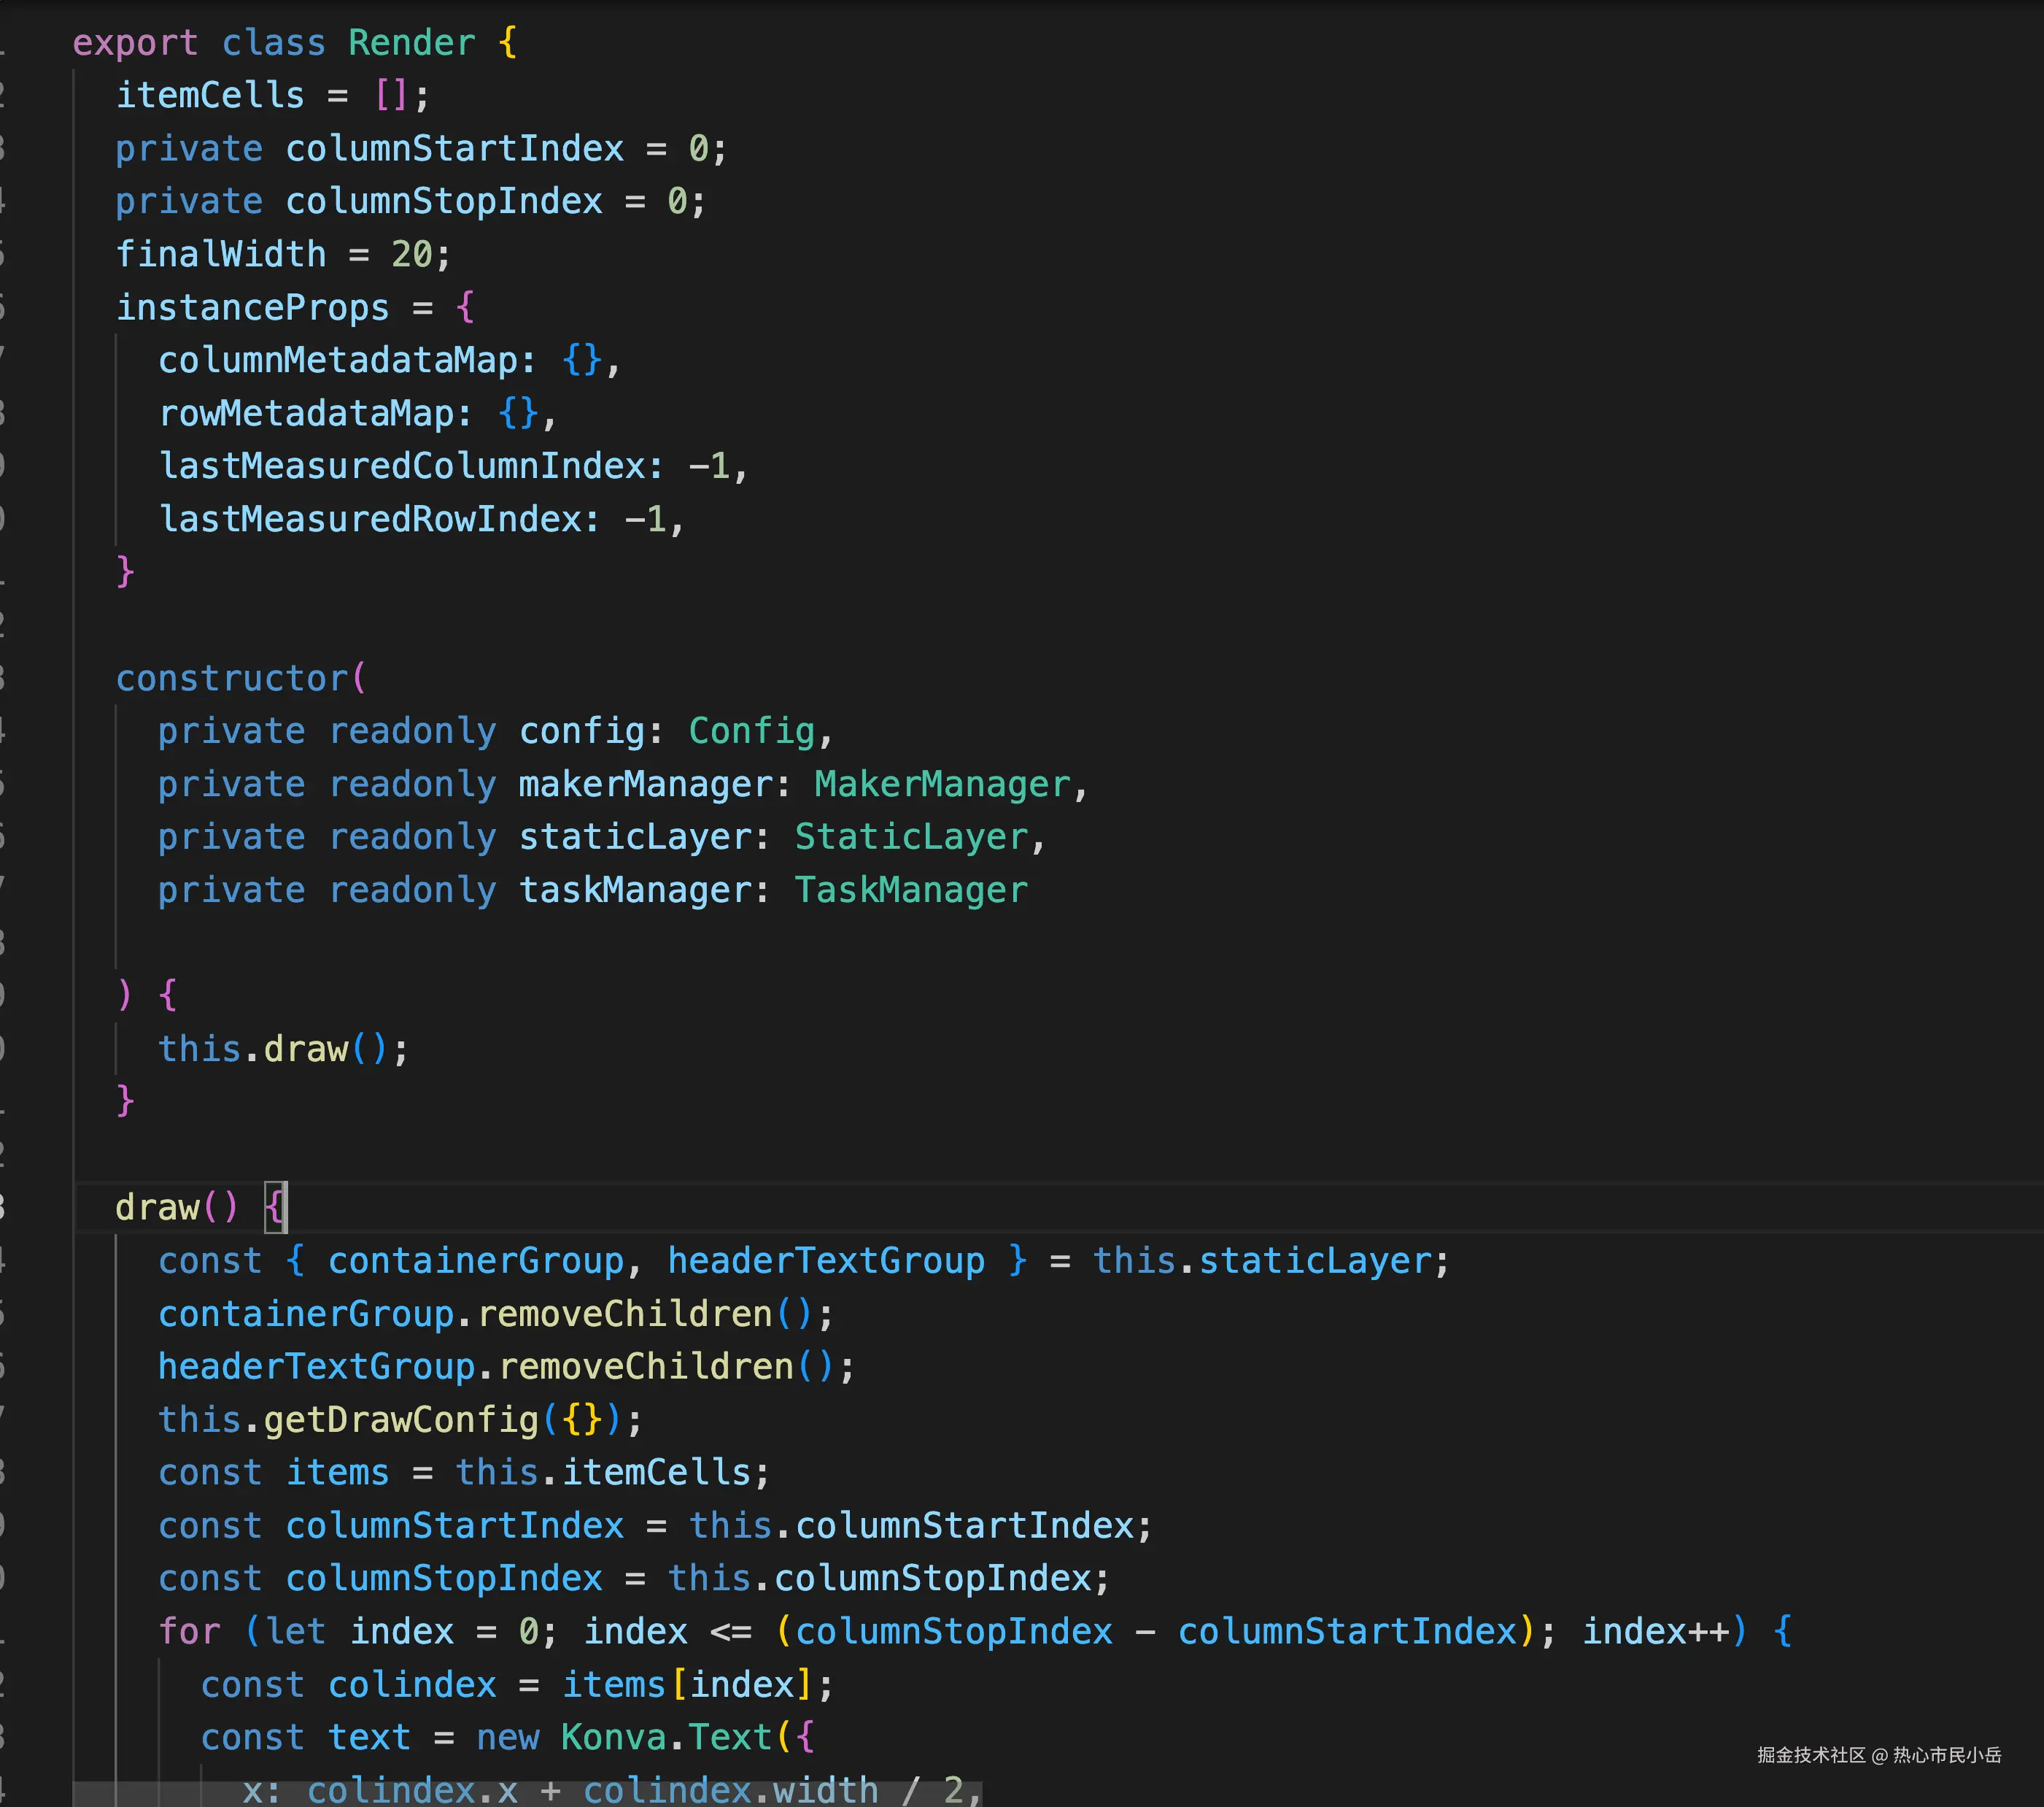Click the for keyword of the loop
The width and height of the screenshot is (2044, 1807).
tap(189, 1632)
